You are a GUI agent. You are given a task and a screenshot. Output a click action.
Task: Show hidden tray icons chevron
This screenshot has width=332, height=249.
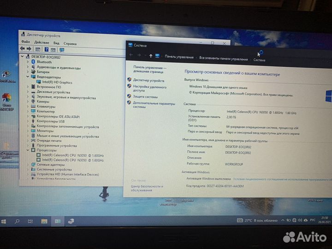click(283, 220)
